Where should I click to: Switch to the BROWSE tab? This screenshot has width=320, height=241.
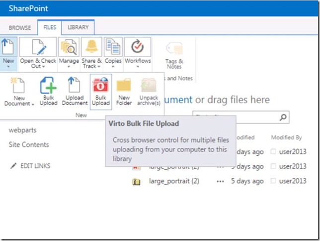coord(20,28)
